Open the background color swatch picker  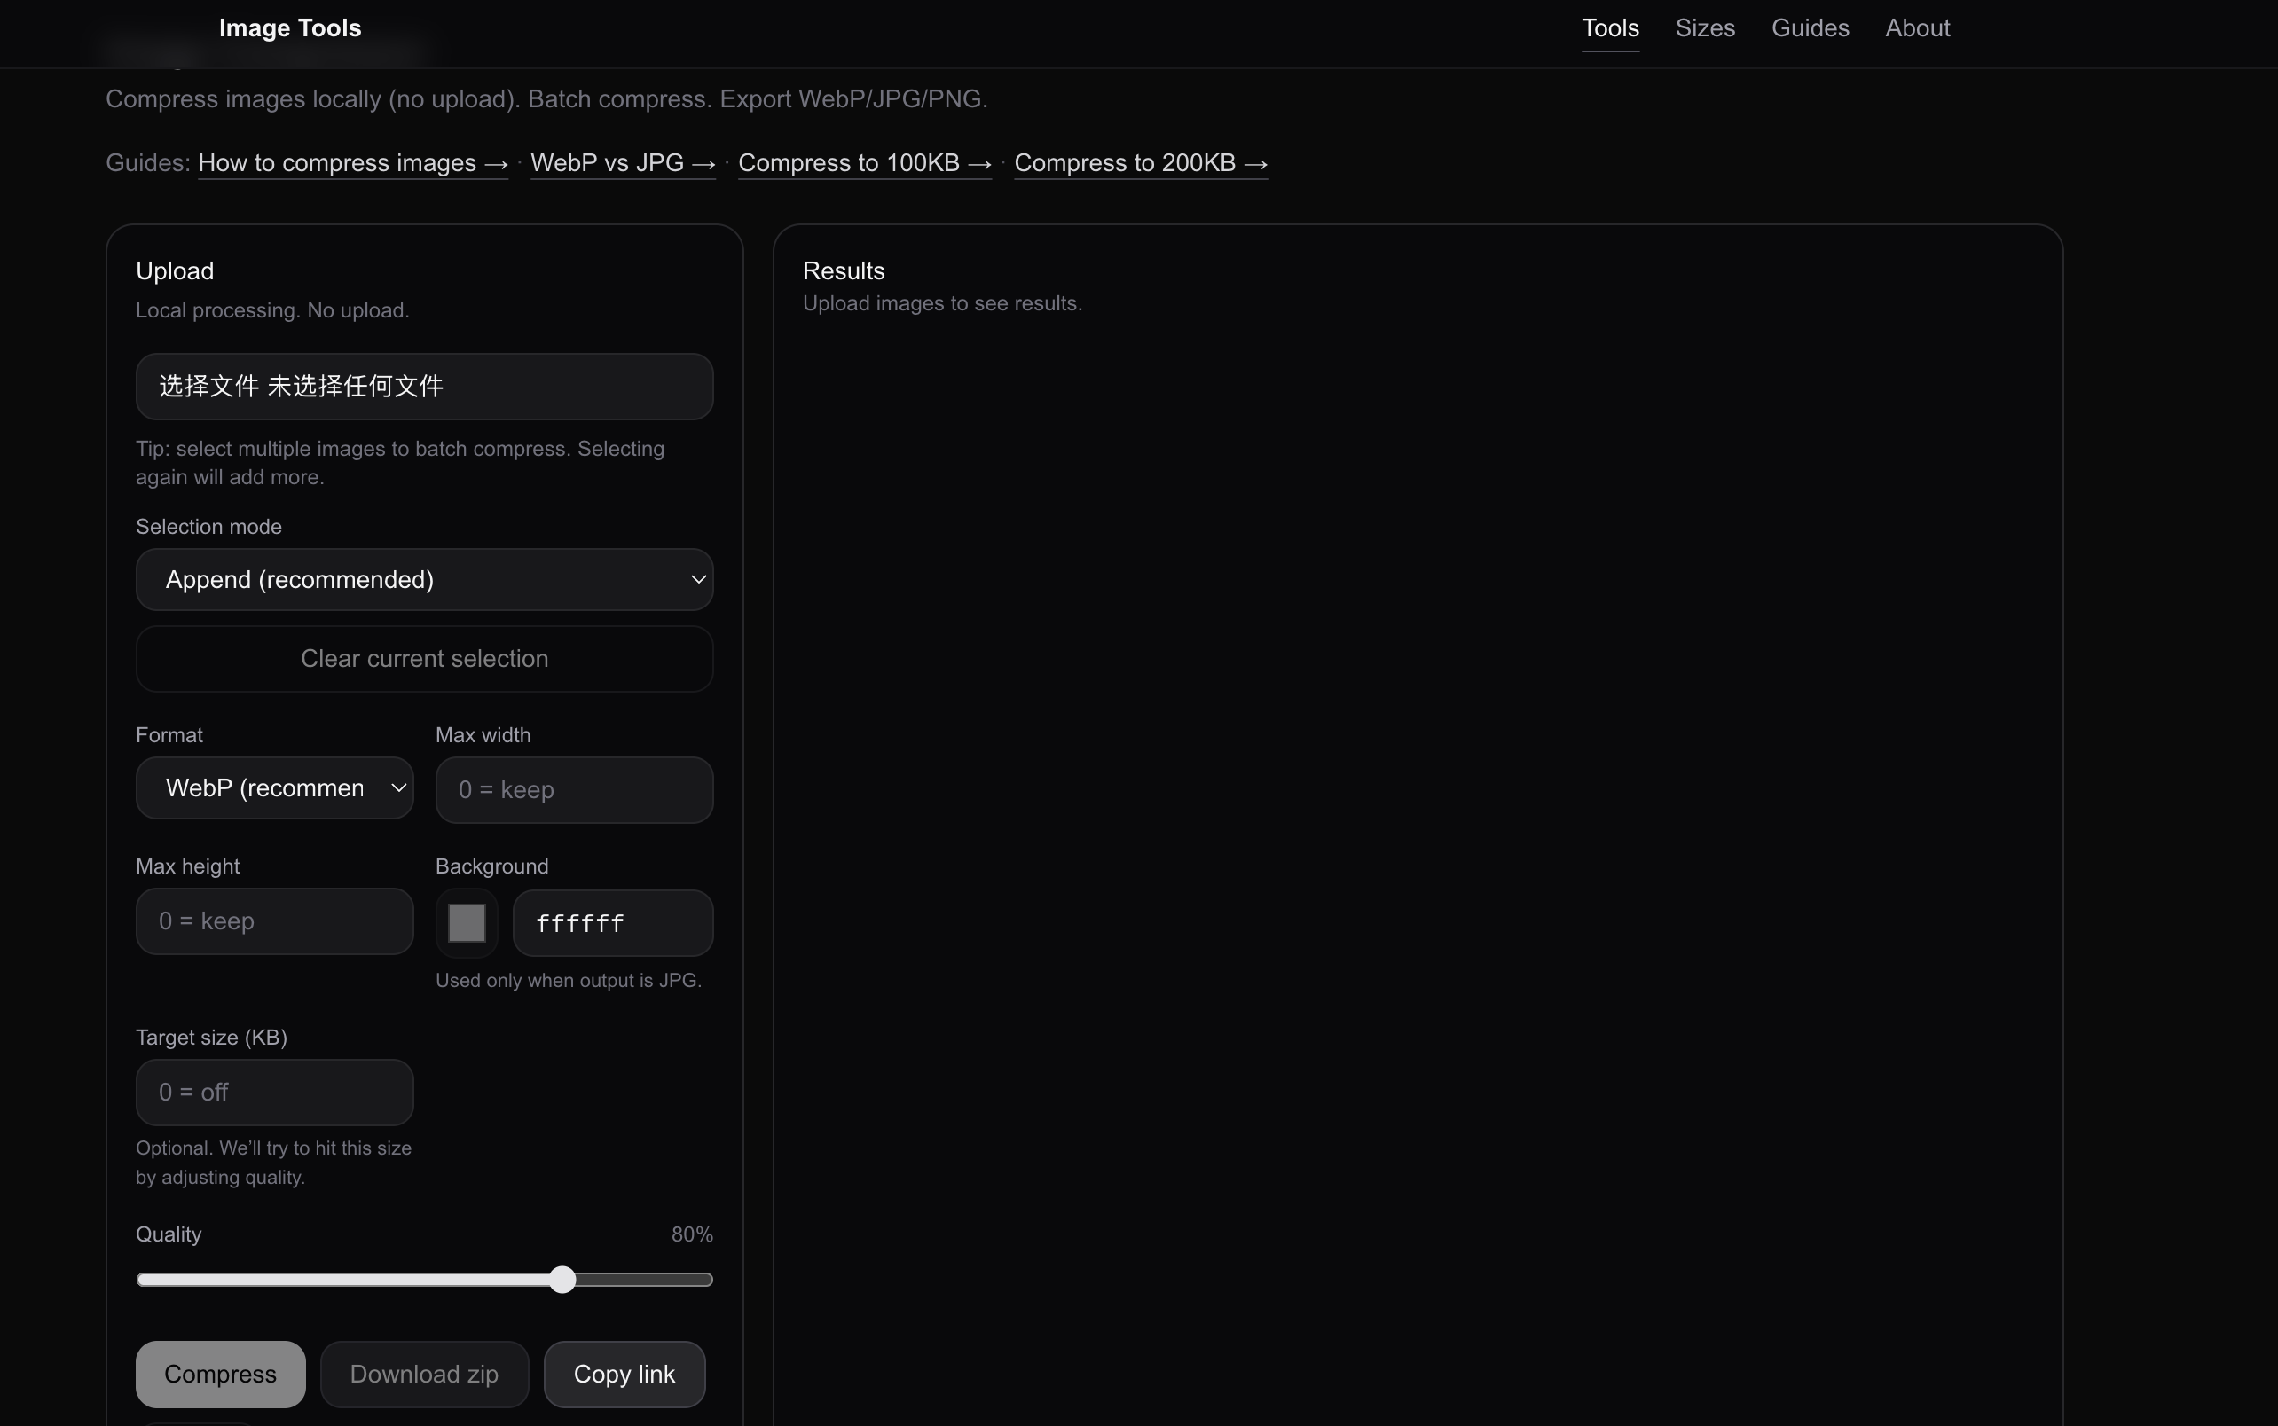click(x=466, y=922)
